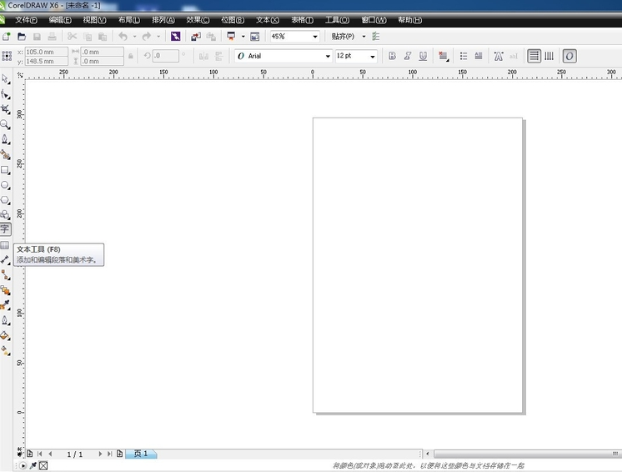Select the Rectangle tool

click(6, 170)
